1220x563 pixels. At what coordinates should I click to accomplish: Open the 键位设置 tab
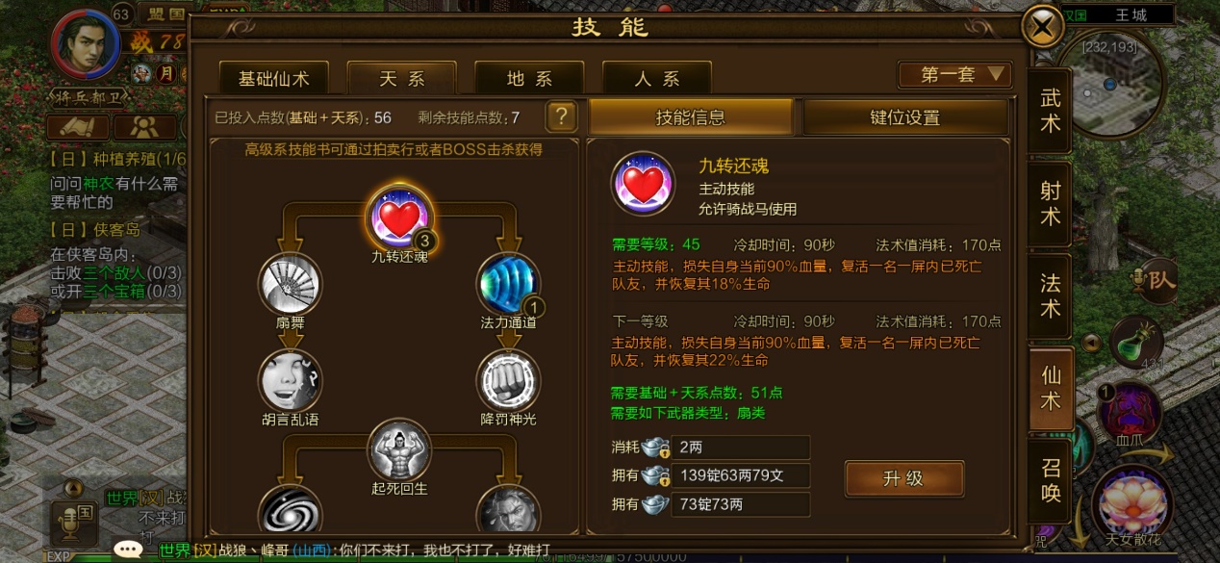[904, 117]
